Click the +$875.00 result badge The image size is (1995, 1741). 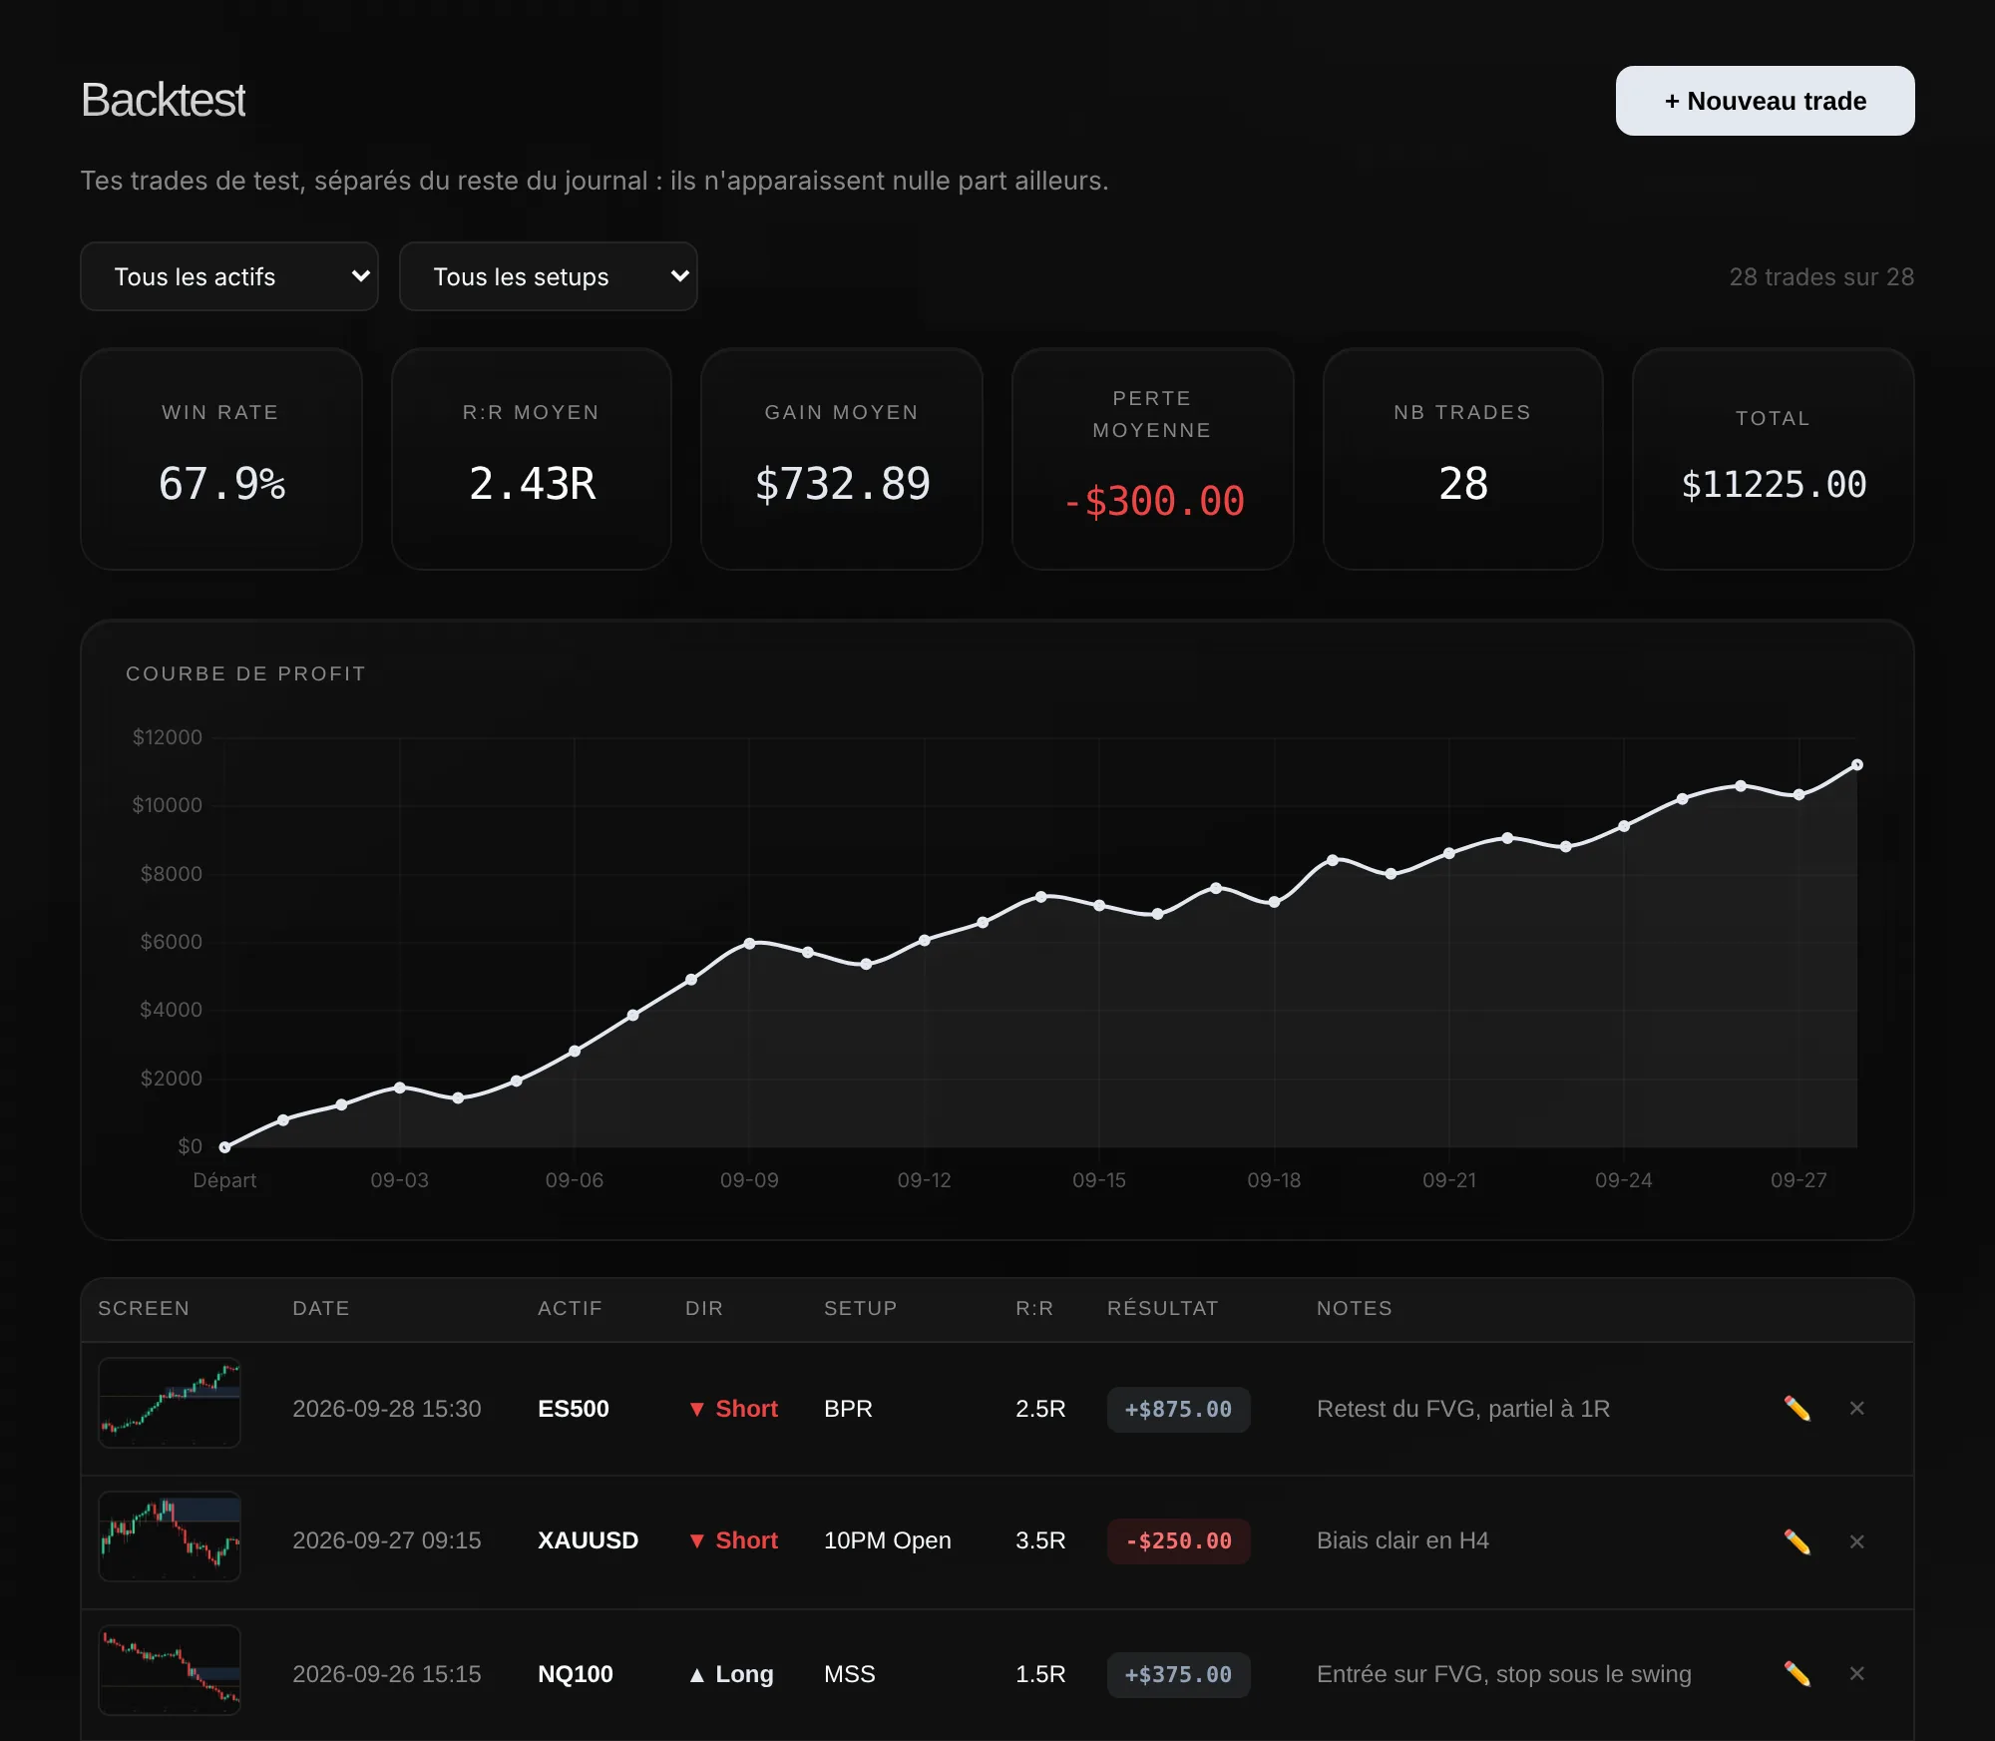click(1178, 1409)
